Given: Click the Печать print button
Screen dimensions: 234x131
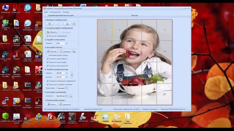Looking at the screenshot, I should 52,104.
